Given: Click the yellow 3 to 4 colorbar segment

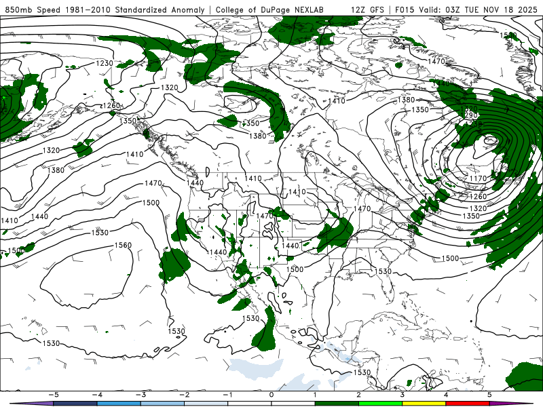Looking at the screenshot, I should pyautogui.click(x=424, y=404).
